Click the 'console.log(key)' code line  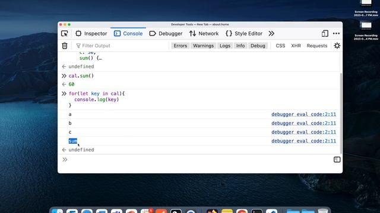tap(97, 99)
